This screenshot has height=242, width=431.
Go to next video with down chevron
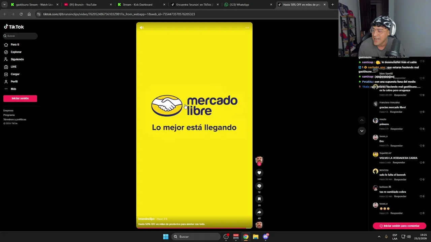(x=362, y=131)
